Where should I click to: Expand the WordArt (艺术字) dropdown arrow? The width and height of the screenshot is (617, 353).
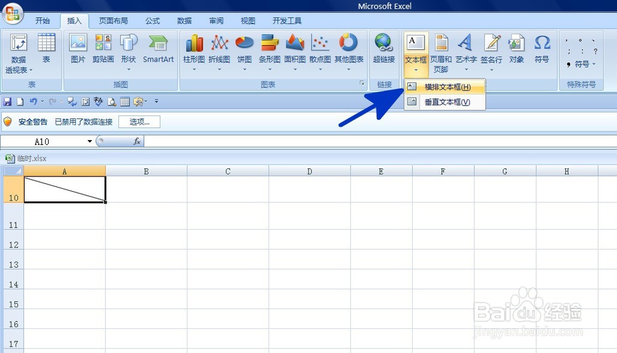[466, 70]
